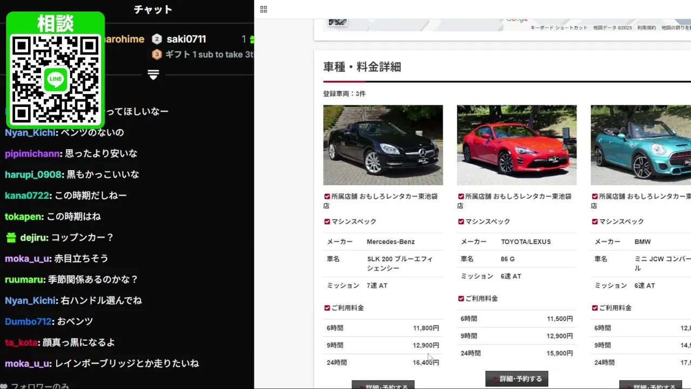Click the LINE QR code image
Image resolution: width=691 pixels, height=389 pixels.
[56, 79]
